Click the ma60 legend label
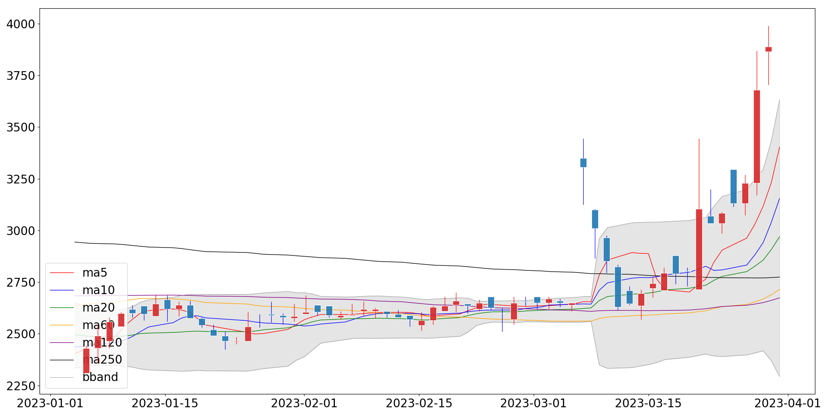Screen dimensions: 832x416 [99, 325]
